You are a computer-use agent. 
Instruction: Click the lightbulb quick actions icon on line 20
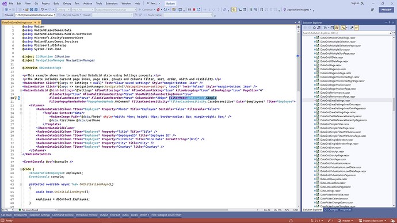pos(16,98)
